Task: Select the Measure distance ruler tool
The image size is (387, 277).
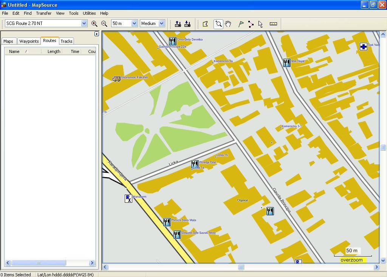Action: [273, 24]
